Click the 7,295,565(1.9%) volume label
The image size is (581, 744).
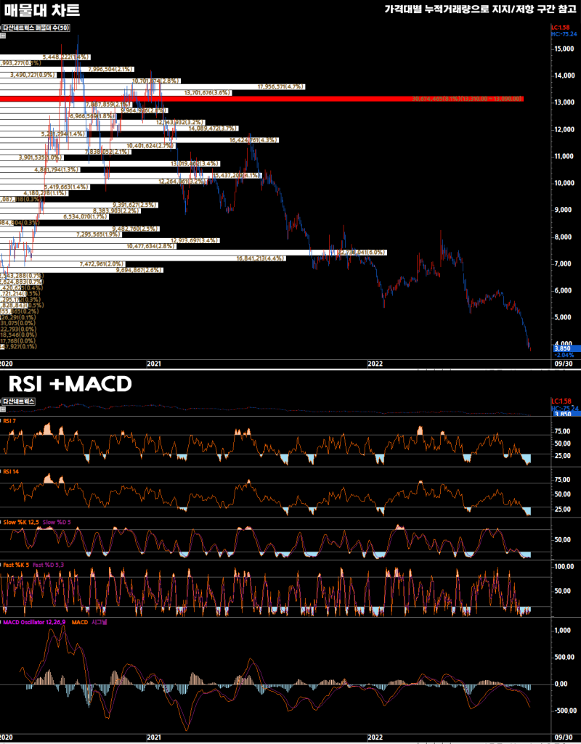click(99, 234)
